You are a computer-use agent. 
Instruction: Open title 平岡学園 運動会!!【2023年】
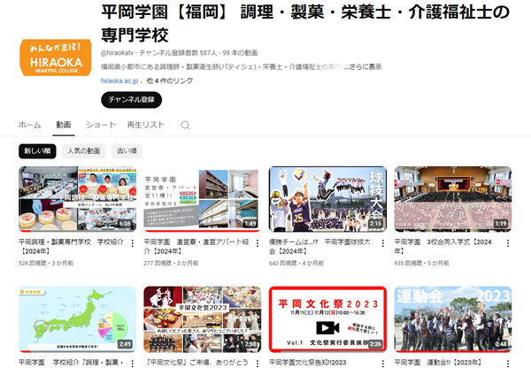[x=437, y=362]
